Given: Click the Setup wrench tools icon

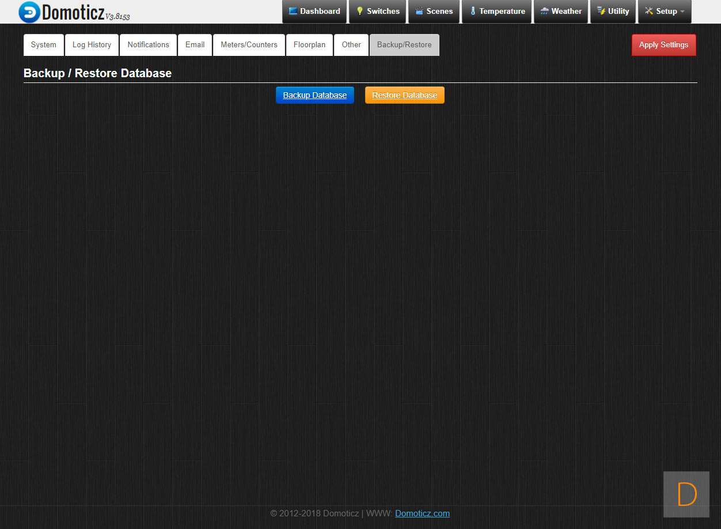Looking at the screenshot, I should click(x=649, y=11).
